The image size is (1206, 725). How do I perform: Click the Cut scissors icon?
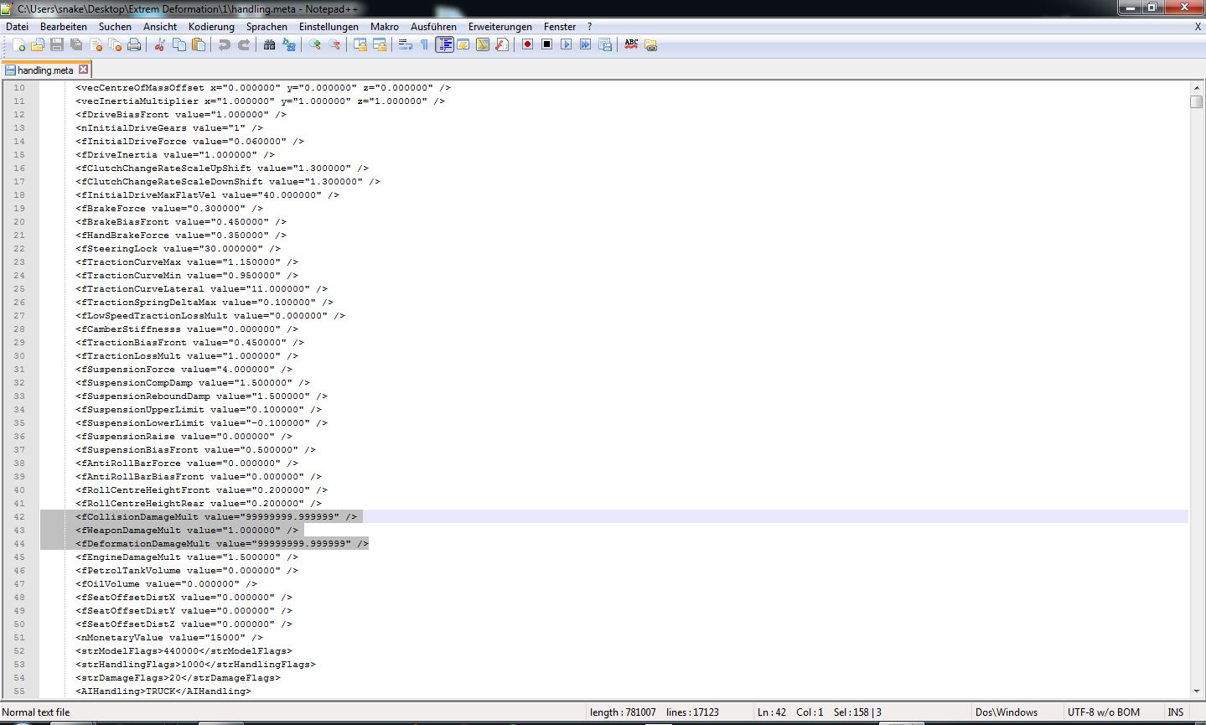click(x=159, y=45)
